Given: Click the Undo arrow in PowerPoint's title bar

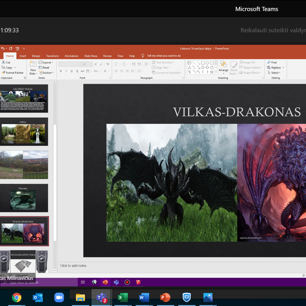Looking at the screenshot, I should click(x=2, y=48).
